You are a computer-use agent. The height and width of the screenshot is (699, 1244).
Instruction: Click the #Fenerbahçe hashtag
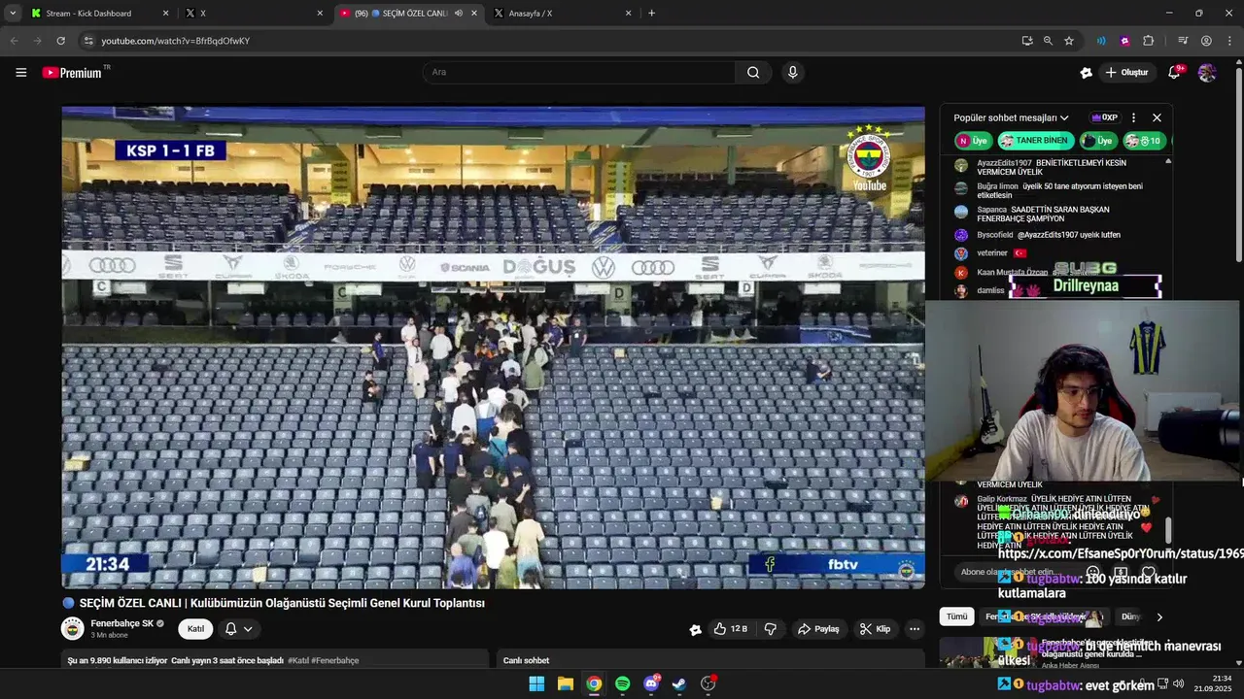(x=335, y=661)
